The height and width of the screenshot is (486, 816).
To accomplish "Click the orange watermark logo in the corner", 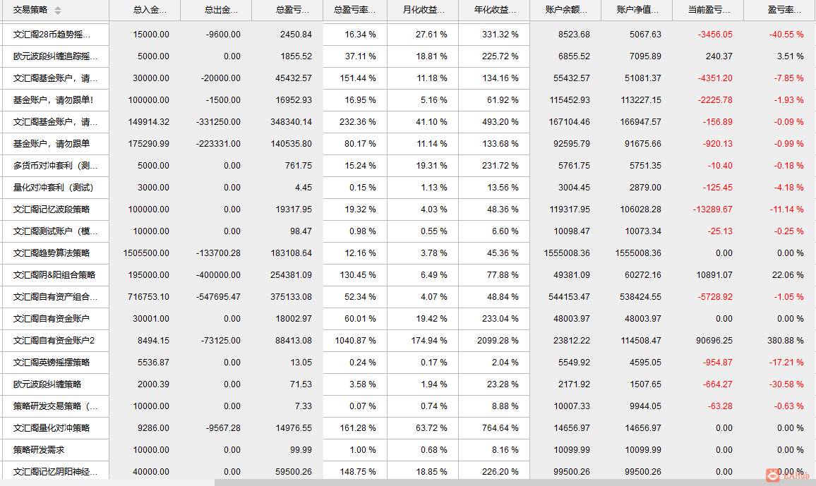I will pos(773,475).
